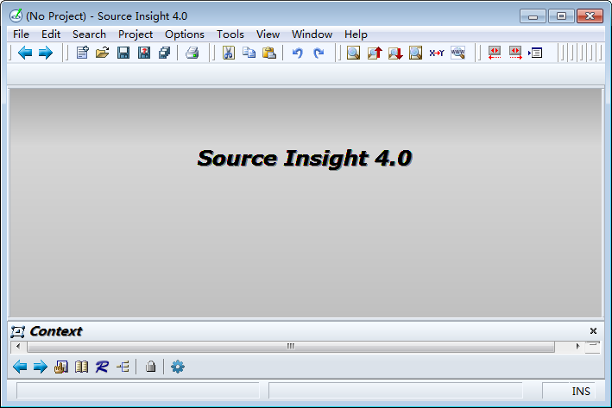Search forward with the red down-arrow icon
Viewport: 612px width, 408px height.
395,53
